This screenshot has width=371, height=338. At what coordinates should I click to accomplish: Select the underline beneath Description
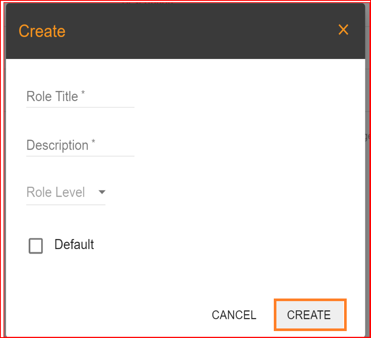pyautogui.click(x=80, y=156)
